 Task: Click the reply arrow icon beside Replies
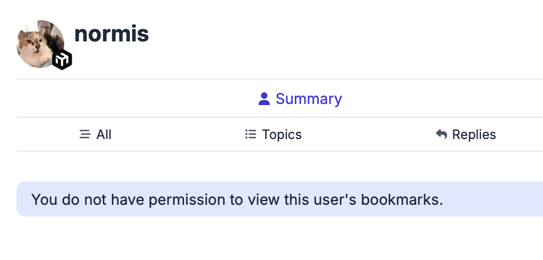tap(442, 134)
